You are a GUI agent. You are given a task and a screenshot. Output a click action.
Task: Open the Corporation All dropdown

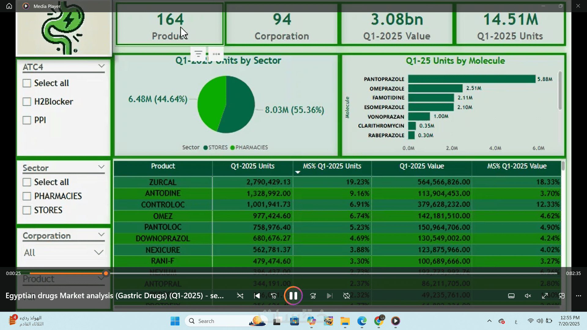[98, 252]
